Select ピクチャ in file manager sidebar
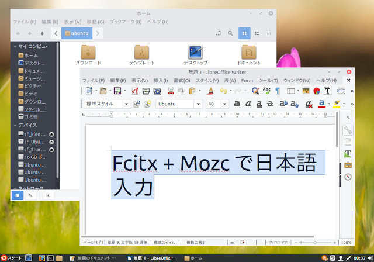The height and width of the screenshot is (262, 374). pyautogui.click(x=30, y=86)
